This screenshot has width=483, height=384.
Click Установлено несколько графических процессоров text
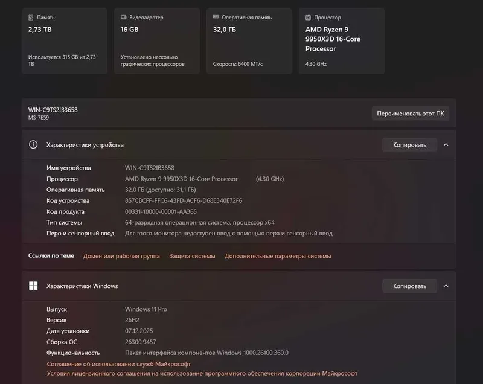point(153,60)
